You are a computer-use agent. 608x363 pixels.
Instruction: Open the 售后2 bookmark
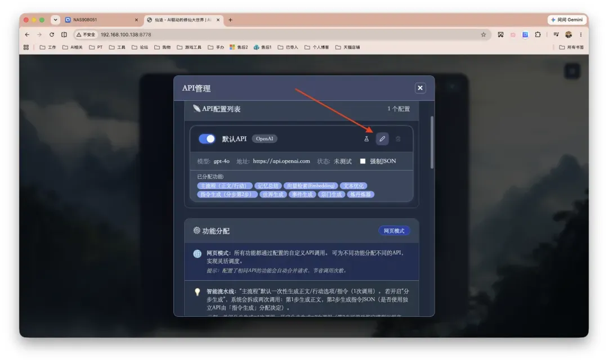coord(239,47)
